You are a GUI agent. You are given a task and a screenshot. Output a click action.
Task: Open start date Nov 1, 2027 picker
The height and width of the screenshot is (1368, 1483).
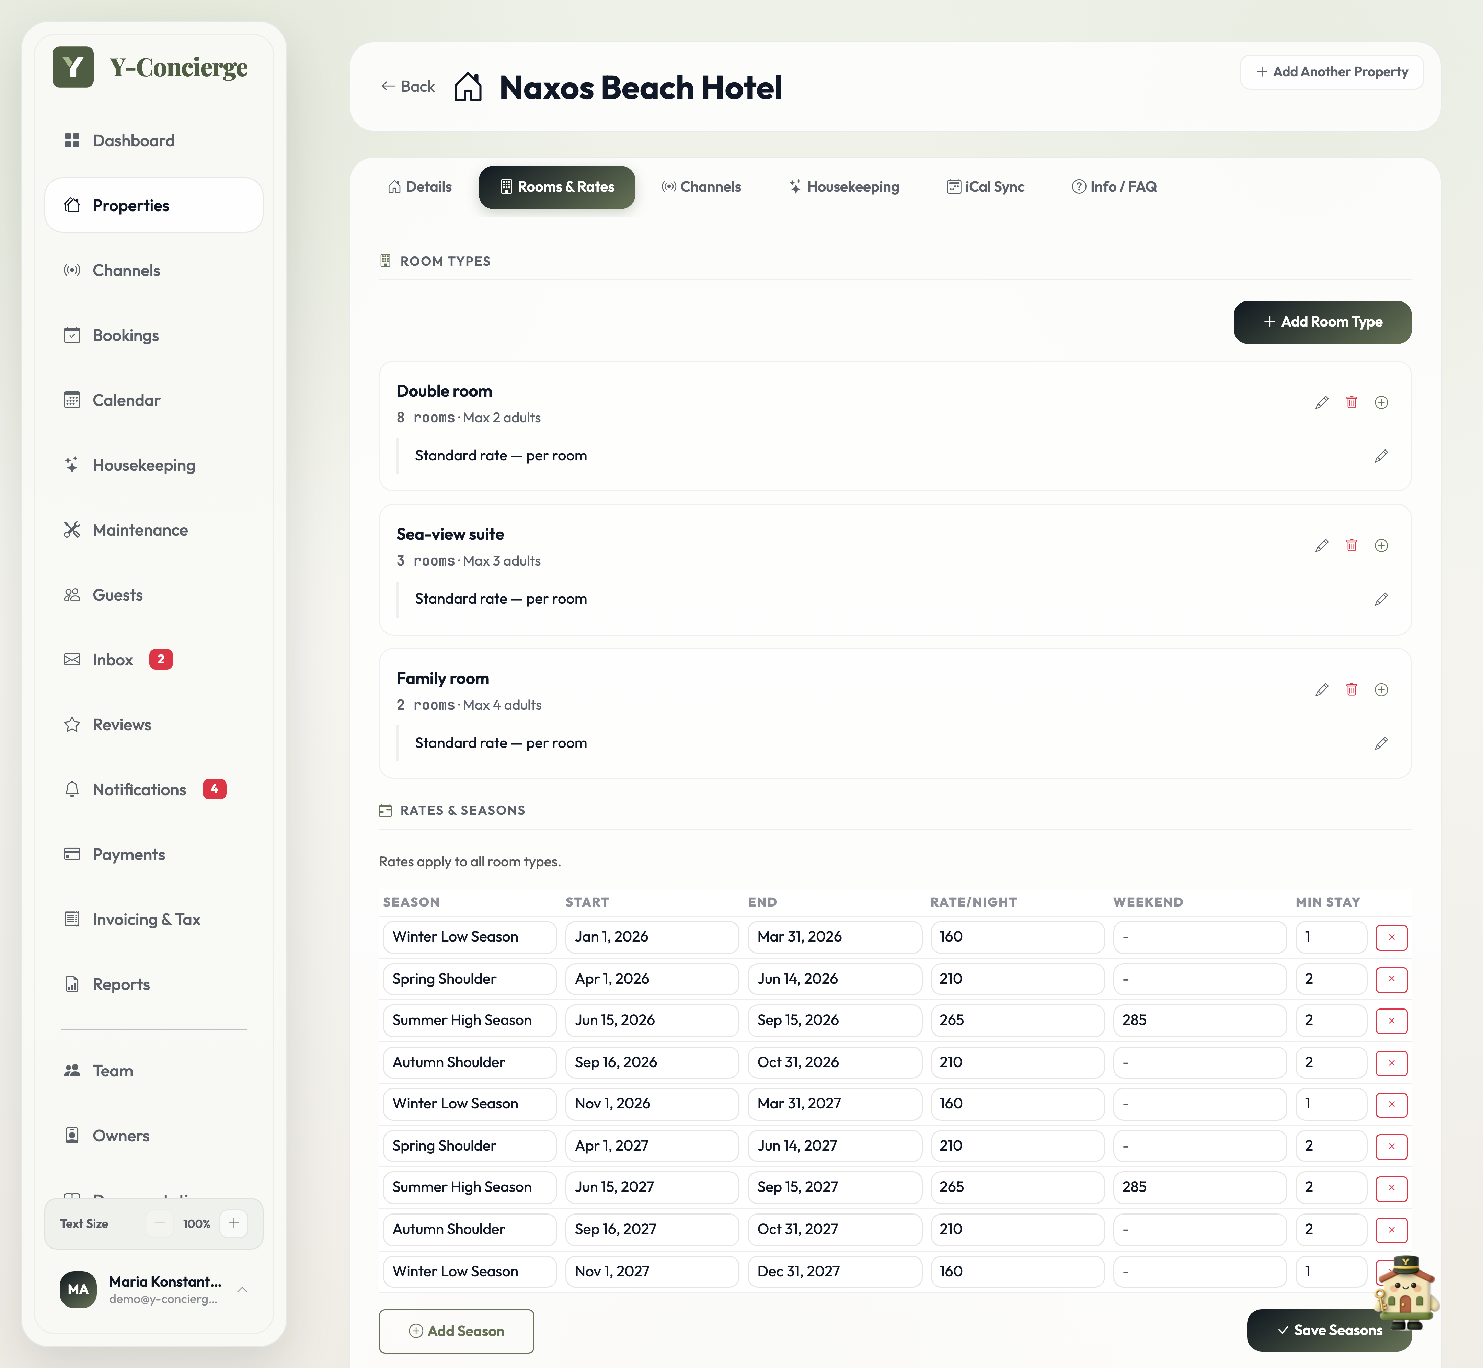click(652, 1271)
